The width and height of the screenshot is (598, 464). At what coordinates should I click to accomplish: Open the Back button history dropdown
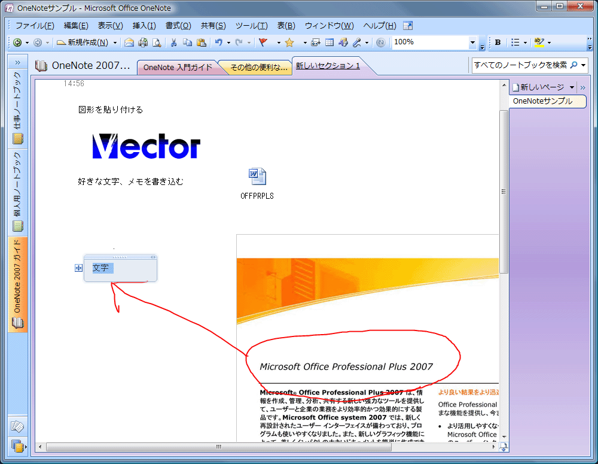(27, 43)
